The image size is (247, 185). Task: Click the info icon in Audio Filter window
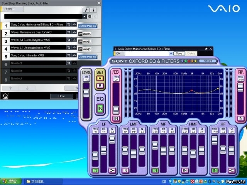(93, 10)
